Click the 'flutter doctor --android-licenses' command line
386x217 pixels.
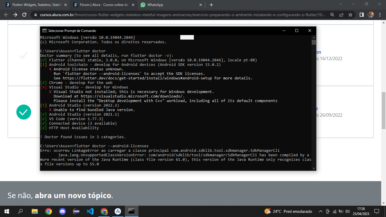(x=94, y=146)
